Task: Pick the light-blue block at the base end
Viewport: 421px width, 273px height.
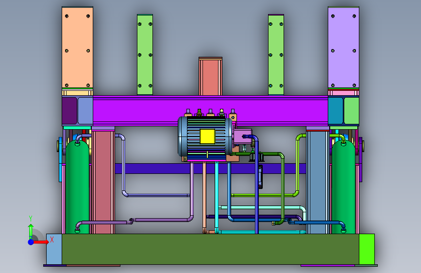Action: point(54,249)
